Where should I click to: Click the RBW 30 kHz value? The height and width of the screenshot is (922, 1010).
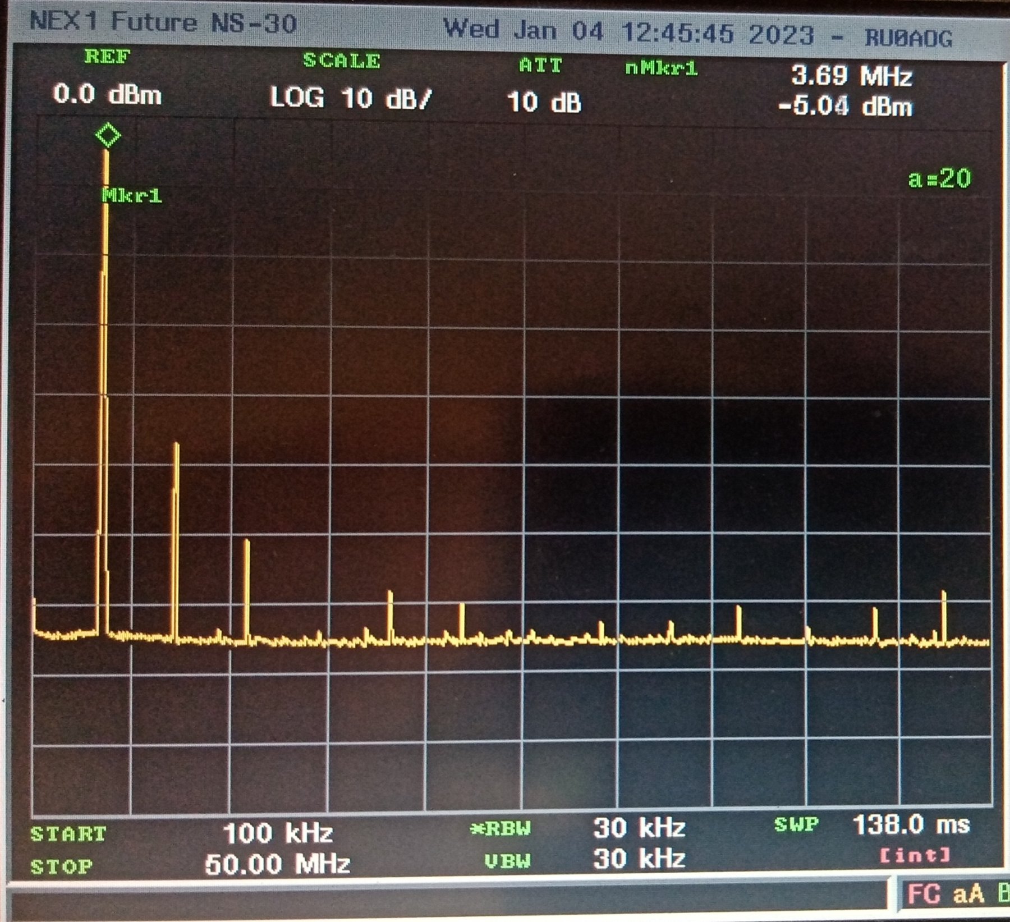coord(639,828)
